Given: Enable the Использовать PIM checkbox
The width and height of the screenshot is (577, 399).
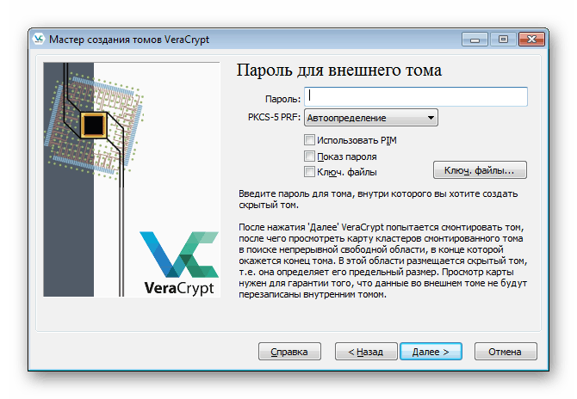Looking at the screenshot, I should [309, 140].
